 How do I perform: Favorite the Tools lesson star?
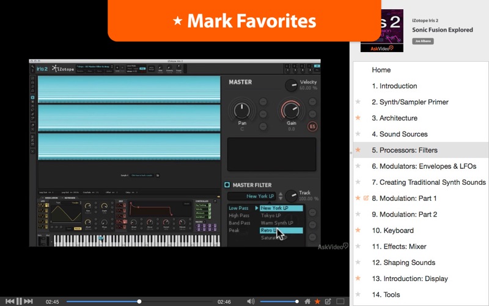pos(358,294)
